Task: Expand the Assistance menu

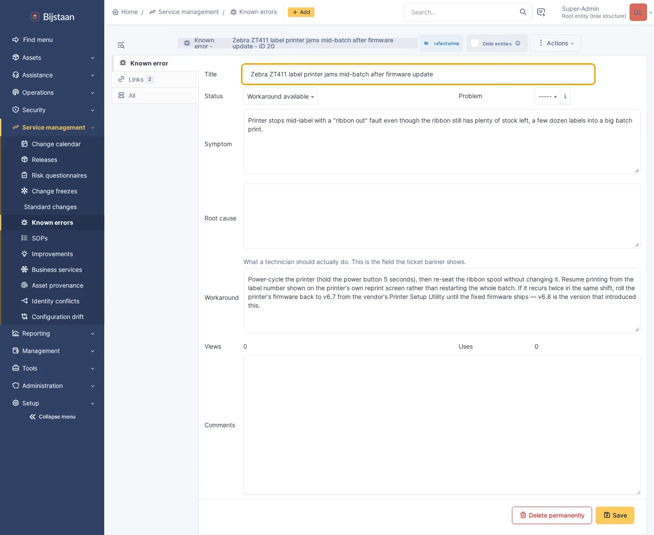Action: pyautogui.click(x=52, y=75)
